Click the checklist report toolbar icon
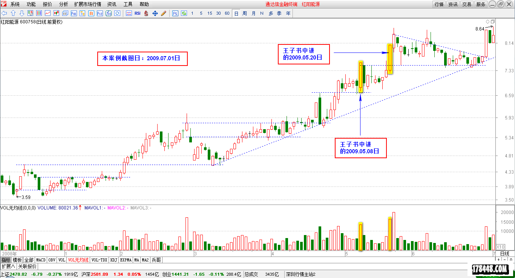The height and width of the screenshot is (278, 515). [x=30, y=13]
